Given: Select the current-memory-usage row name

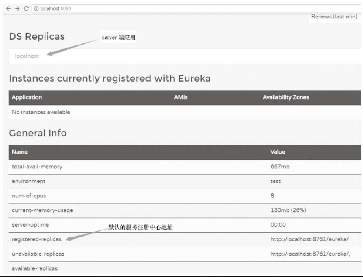Looking at the screenshot, I should click(42, 211).
